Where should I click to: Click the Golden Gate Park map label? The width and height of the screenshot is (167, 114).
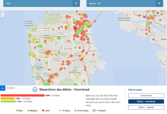47,36
